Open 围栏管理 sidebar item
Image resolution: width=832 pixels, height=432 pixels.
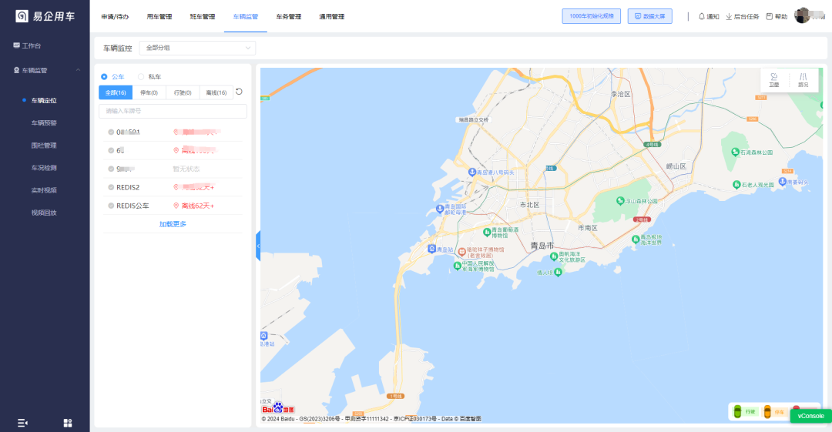(44, 146)
